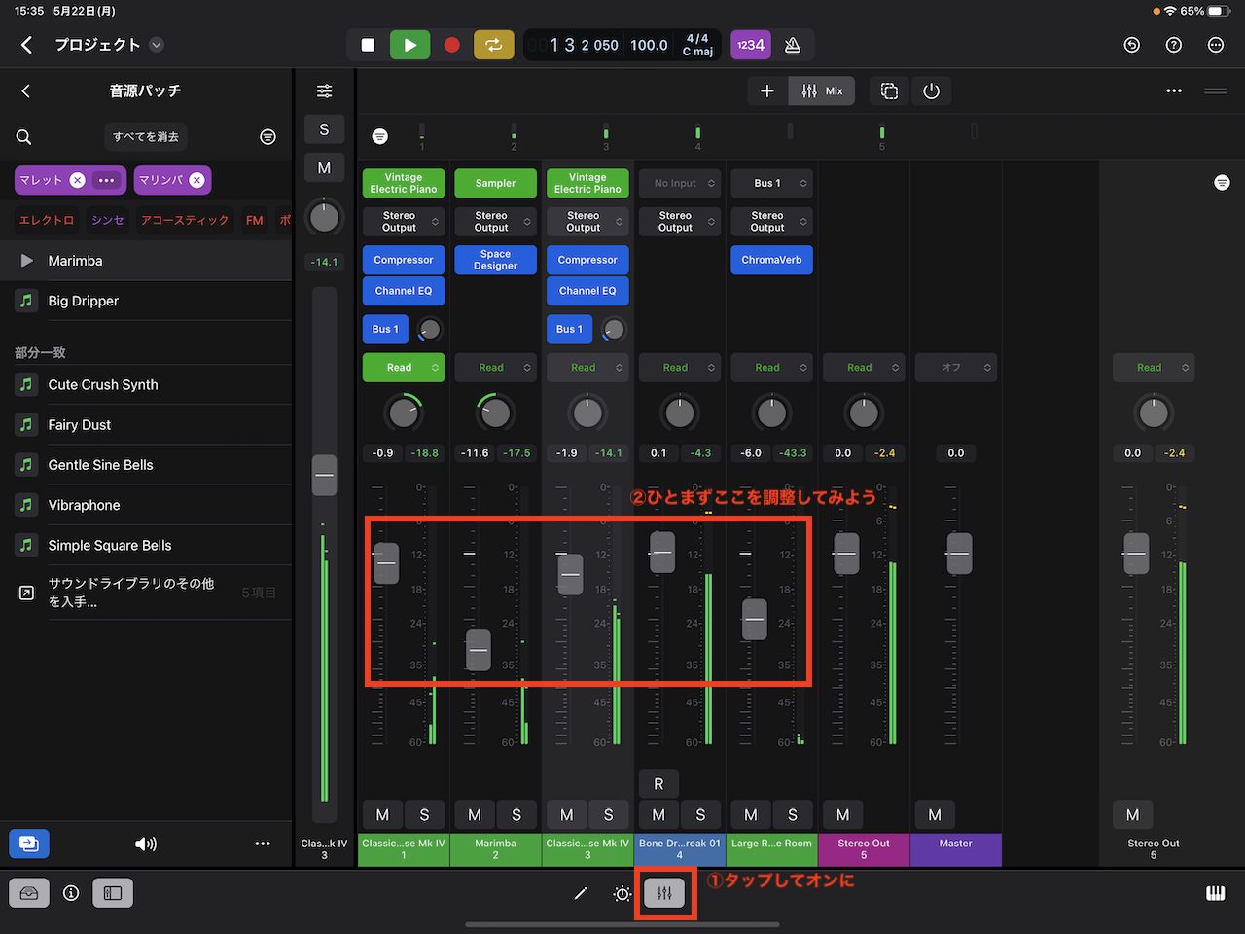Image resolution: width=1245 pixels, height=934 pixels.
Task: Select the Big Dripper patch
Action: [146, 301]
